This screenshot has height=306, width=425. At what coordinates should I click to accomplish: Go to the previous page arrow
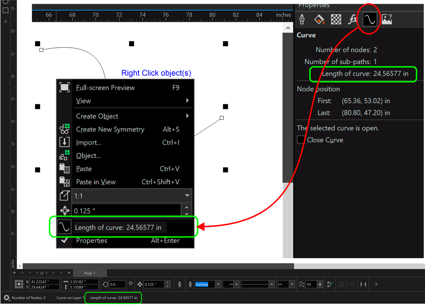tap(30, 273)
